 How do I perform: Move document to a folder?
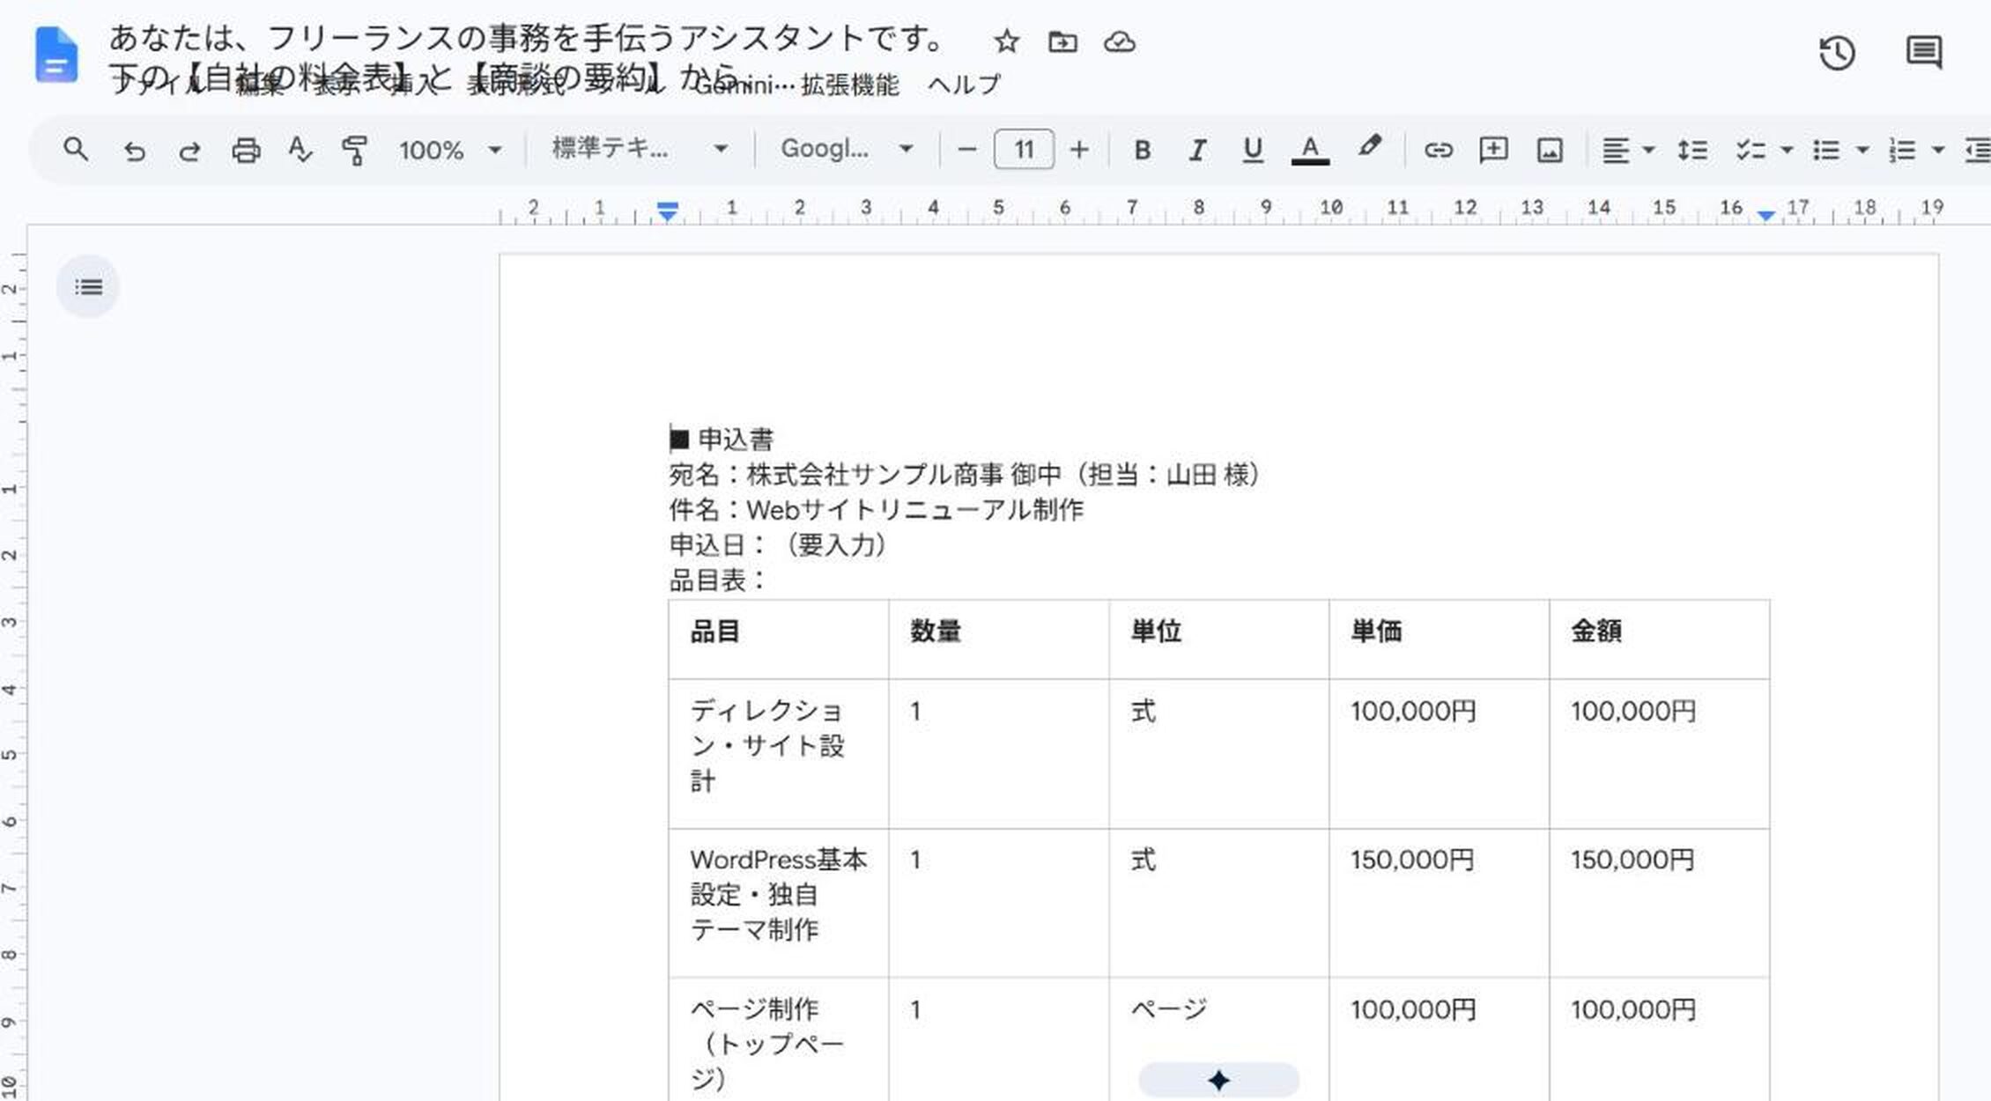[1062, 41]
